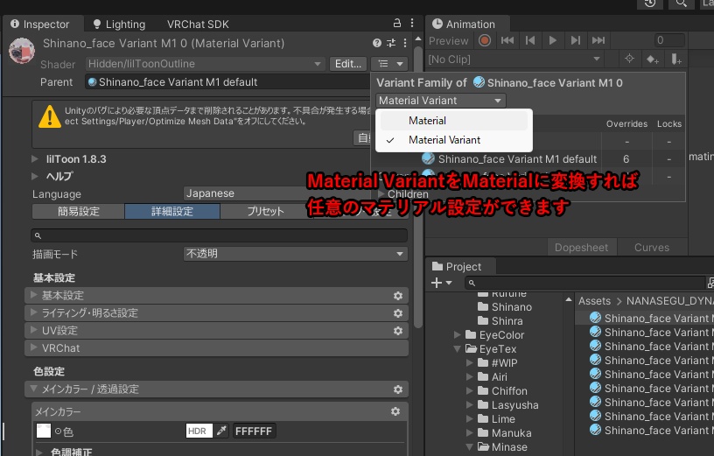
Task: Open the Shader dropdown Hidden/lilToonOutline
Action: coord(205,64)
